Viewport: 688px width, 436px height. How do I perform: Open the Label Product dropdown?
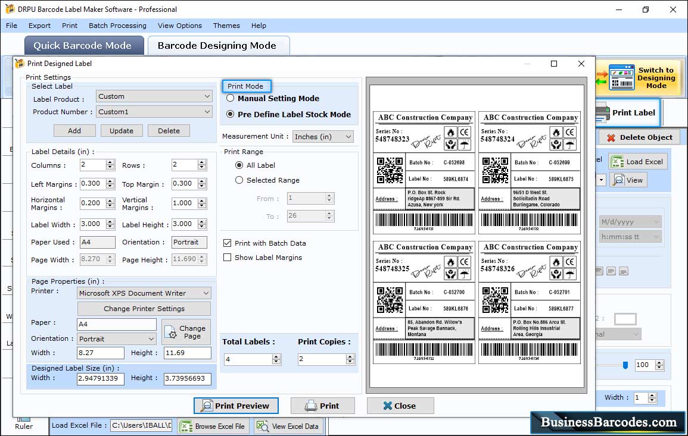click(154, 96)
